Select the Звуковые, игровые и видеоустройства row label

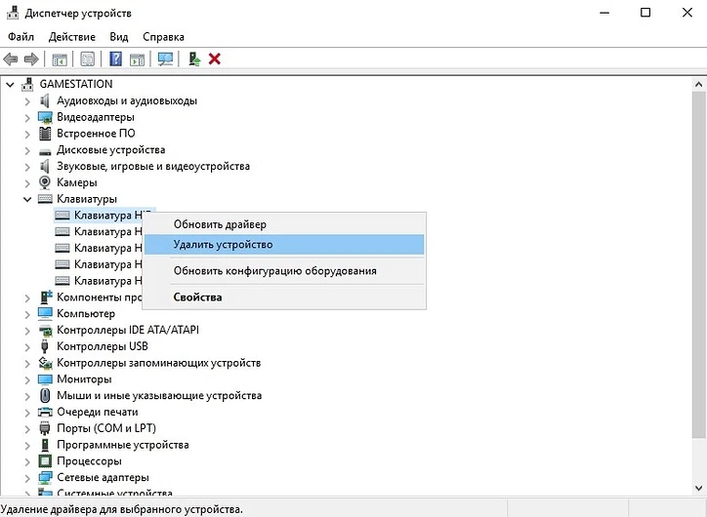click(153, 166)
